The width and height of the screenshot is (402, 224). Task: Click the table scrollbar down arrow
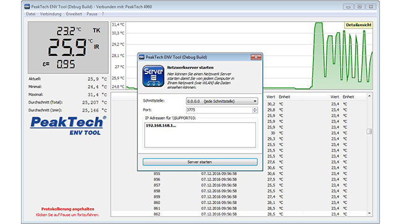[369, 214]
